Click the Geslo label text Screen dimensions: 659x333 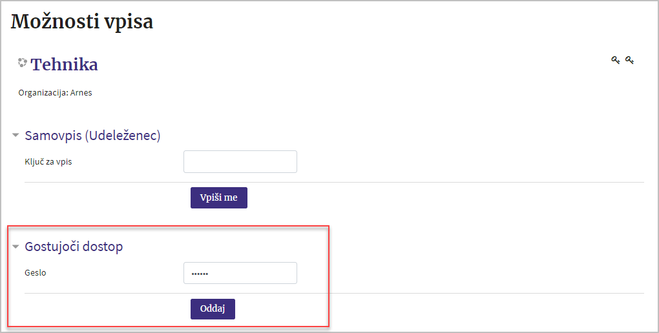pyautogui.click(x=36, y=273)
